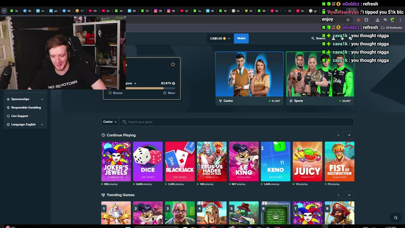Show next Trending Games
The height and width of the screenshot is (228, 405).
349,195
